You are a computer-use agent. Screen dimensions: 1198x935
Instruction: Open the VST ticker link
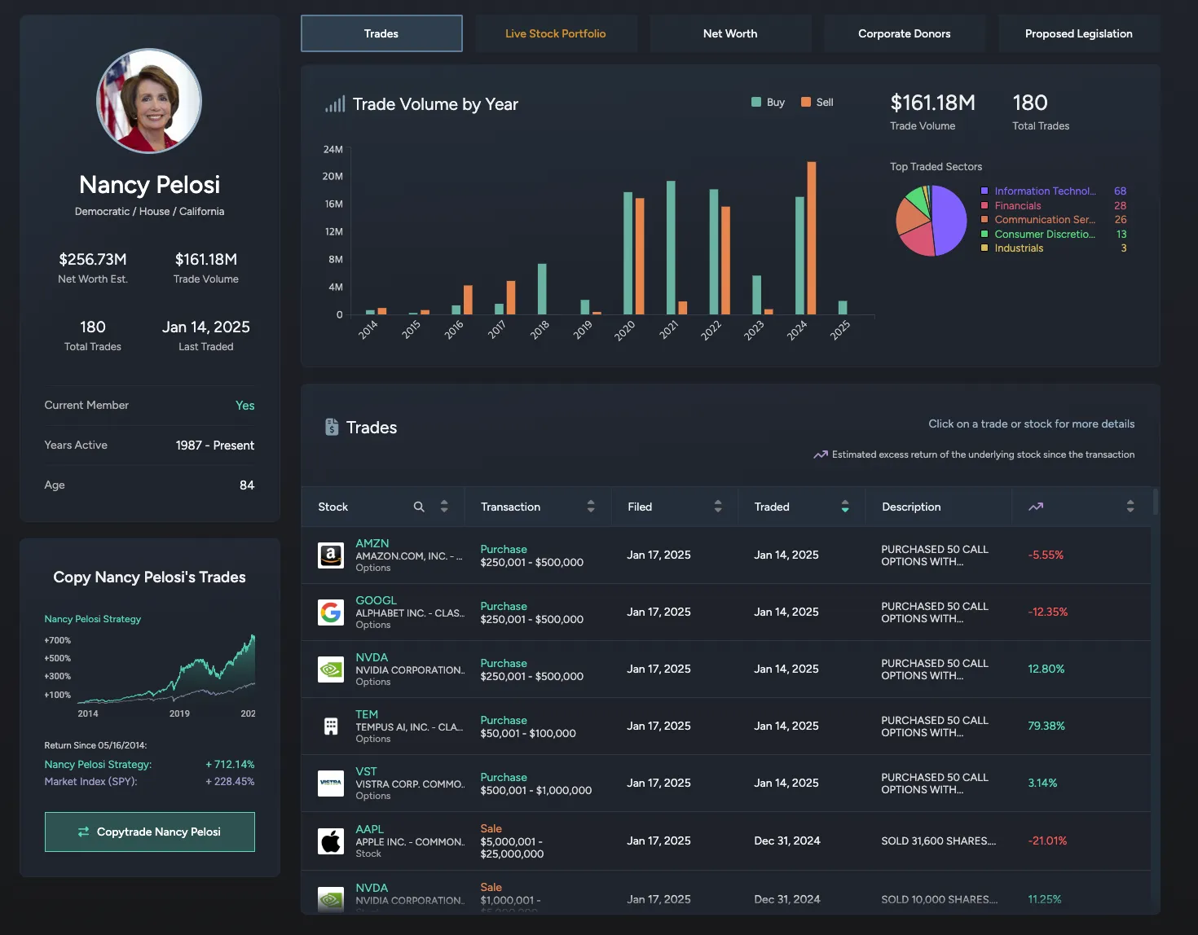tap(366, 771)
